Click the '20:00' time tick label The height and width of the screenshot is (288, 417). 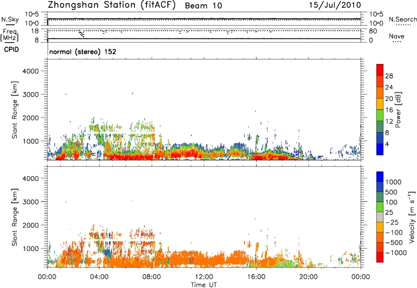(x=308, y=277)
